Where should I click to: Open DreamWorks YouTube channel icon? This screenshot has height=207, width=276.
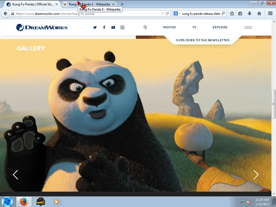tap(113, 27)
